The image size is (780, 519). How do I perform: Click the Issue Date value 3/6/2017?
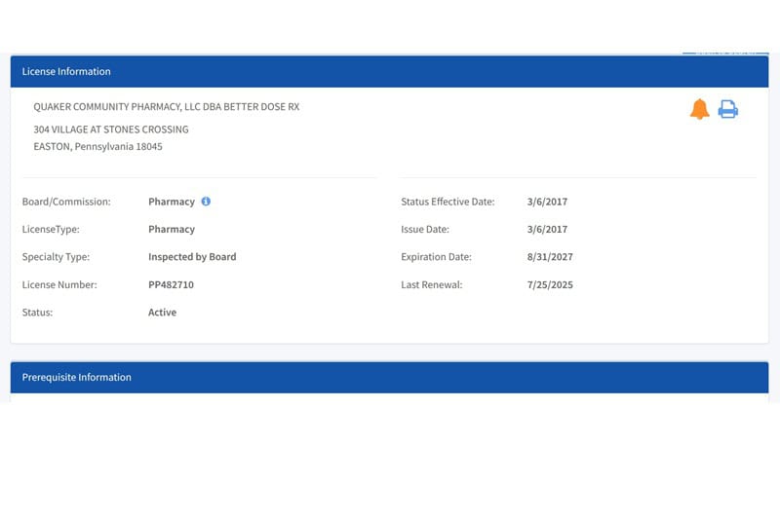(x=547, y=230)
